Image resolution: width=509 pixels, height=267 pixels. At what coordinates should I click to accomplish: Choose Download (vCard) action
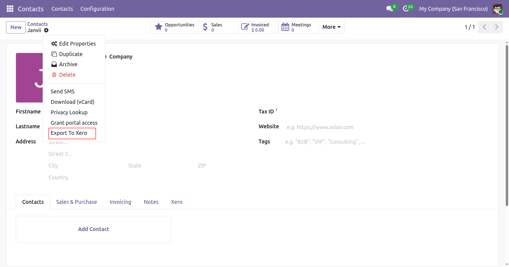click(x=74, y=102)
